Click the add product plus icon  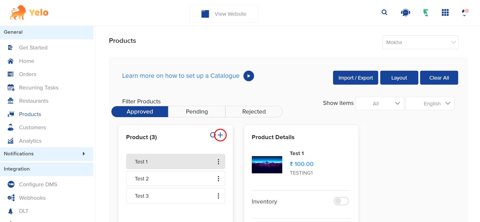(220, 135)
